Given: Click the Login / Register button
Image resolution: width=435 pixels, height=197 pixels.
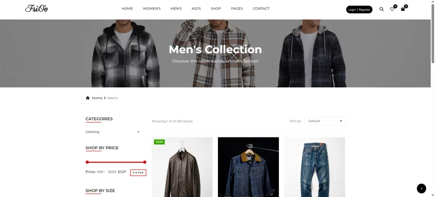Looking at the screenshot, I should [359, 10].
